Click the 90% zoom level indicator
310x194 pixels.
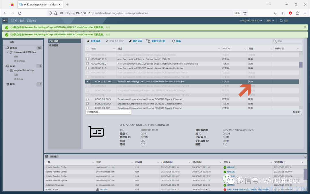pos(237,13)
